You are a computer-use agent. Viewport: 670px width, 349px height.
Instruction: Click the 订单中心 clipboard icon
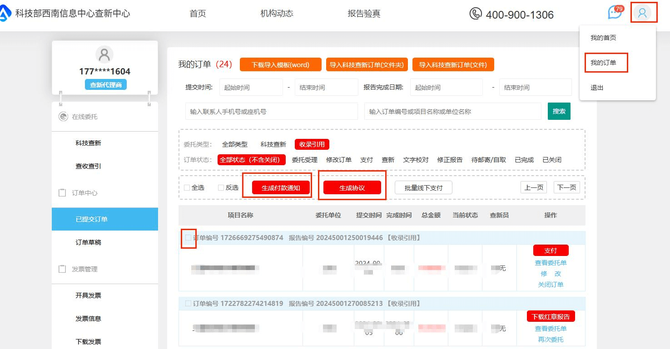[x=63, y=193]
